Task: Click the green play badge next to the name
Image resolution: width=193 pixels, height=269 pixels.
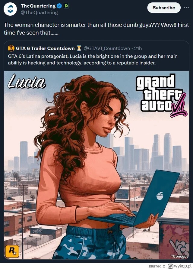Action: 66,6
